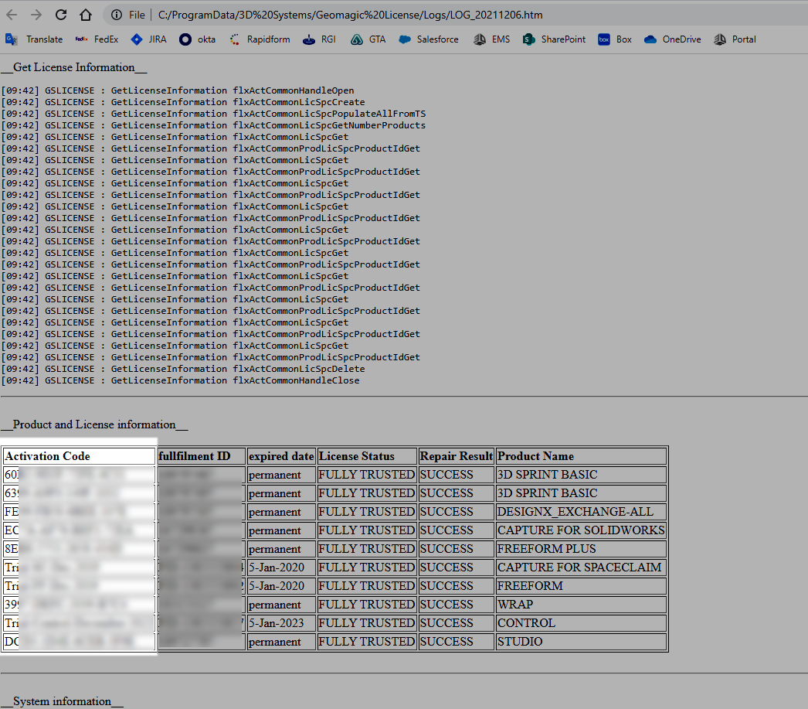Image resolution: width=808 pixels, height=709 pixels.
Task: Open the Salesforce bookmark
Action: 429,39
